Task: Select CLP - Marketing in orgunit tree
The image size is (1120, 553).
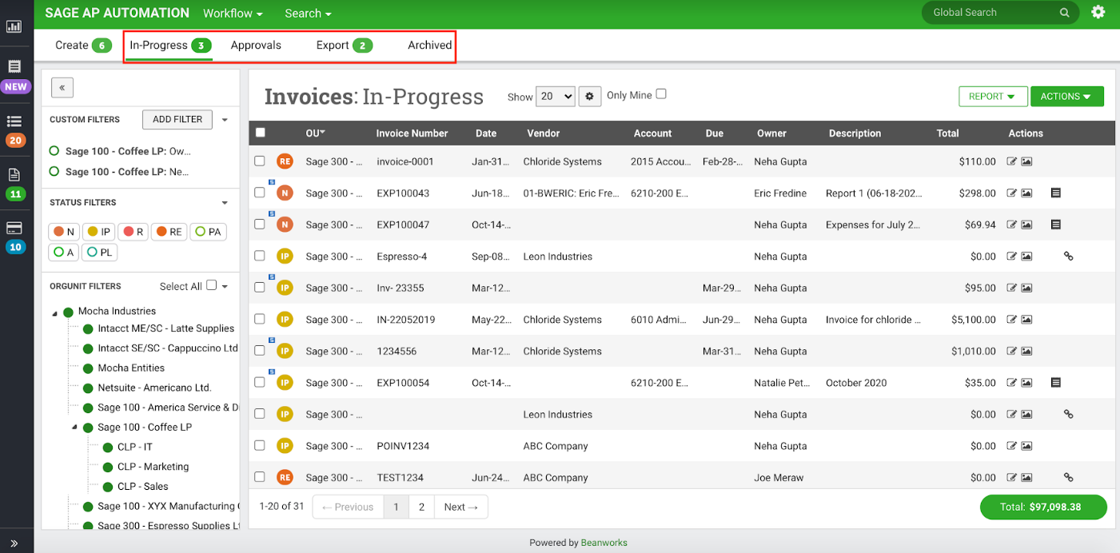Action: (153, 467)
